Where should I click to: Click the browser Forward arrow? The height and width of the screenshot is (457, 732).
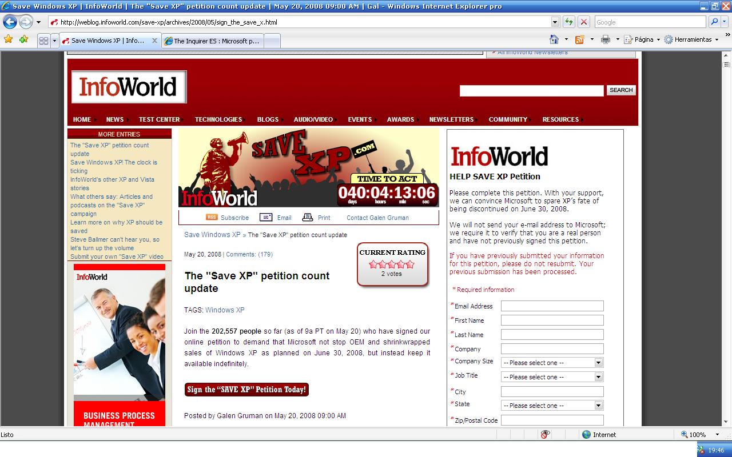[x=26, y=22]
